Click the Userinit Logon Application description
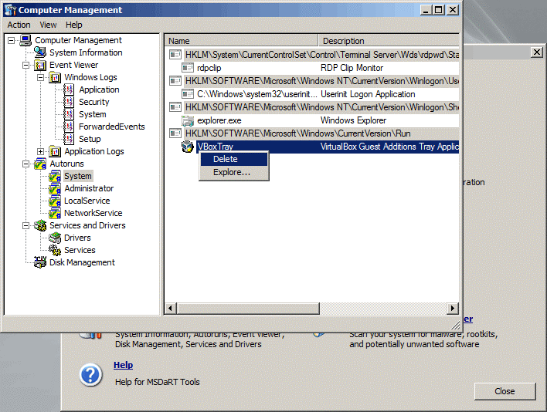 click(x=368, y=94)
